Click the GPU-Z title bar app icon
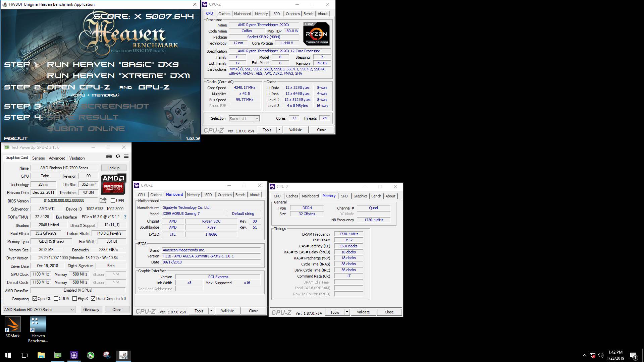 7,147
